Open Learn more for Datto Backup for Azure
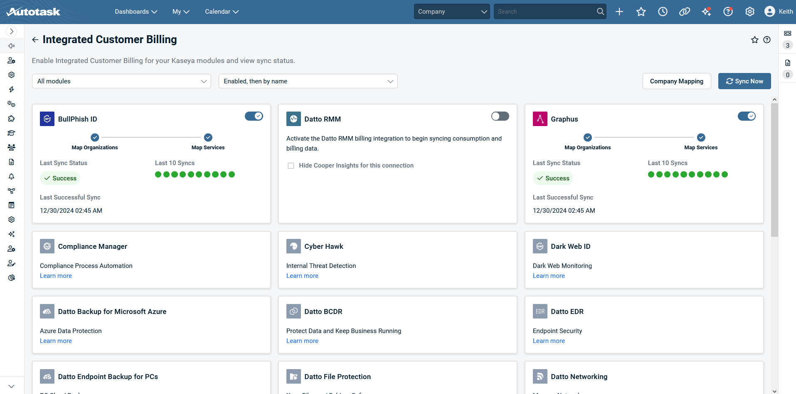Viewport: 796px width, 394px height. click(x=56, y=341)
